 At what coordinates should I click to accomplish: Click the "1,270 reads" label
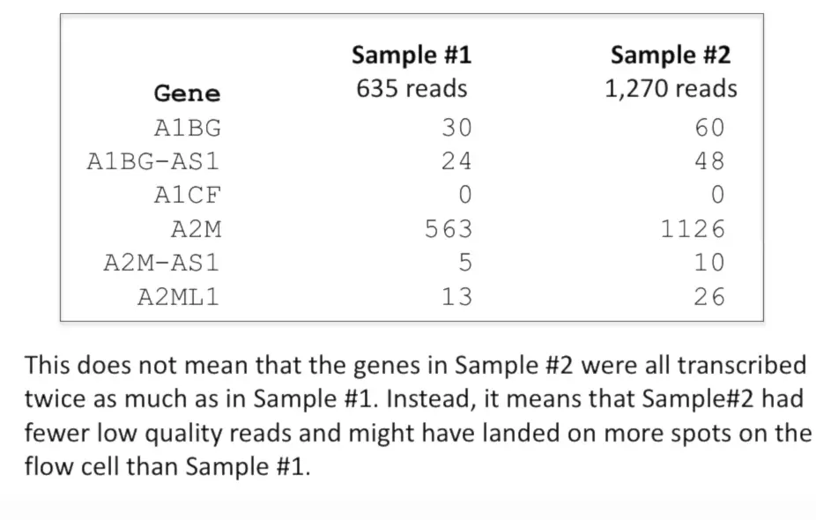pyautogui.click(x=671, y=89)
